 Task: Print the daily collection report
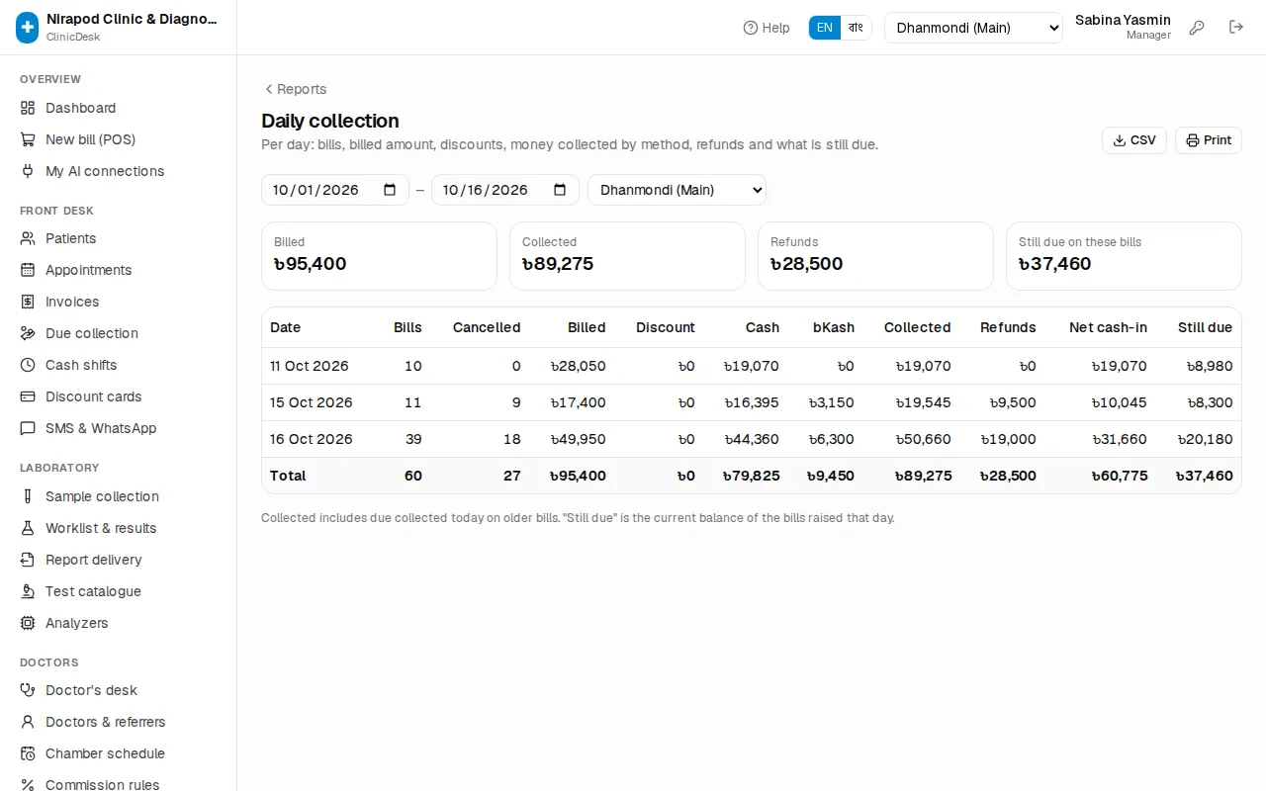coord(1209,140)
